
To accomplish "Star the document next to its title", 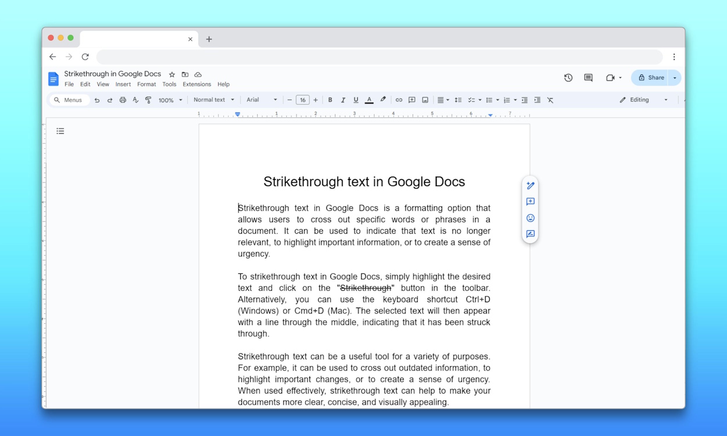I will 171,74.
